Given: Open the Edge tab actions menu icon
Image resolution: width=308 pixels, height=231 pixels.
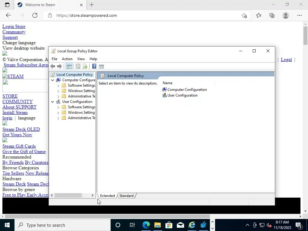Looking at the screenshot, I should coord(7,5).
